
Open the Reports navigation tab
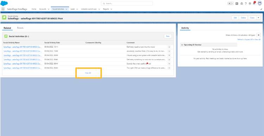click(x=106, y=9)
